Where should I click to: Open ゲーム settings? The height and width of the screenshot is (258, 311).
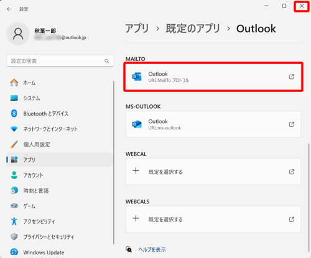pos(60,206)
